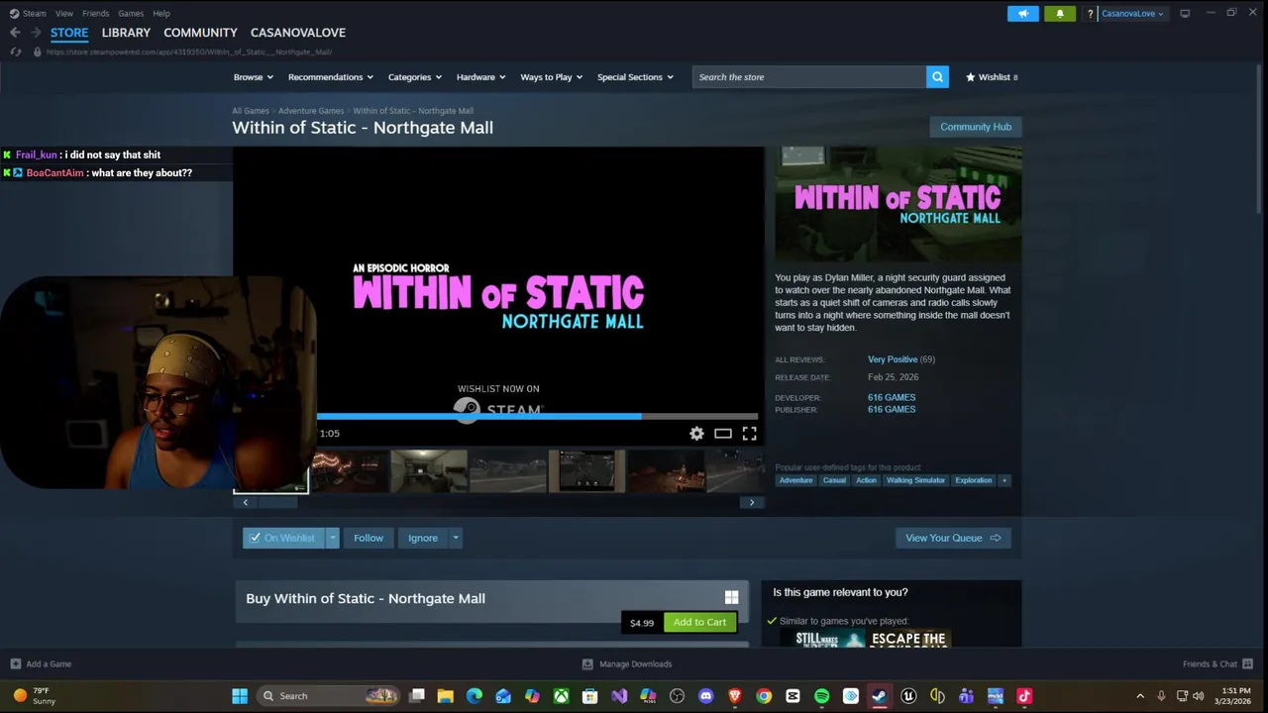Open the Very Positive reviews link
The height and width of the screenshot is (713, 1268).
[893, 359]
